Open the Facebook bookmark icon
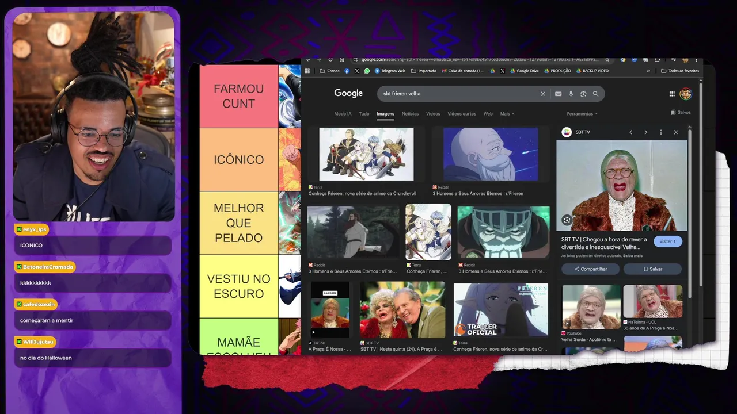The width and height of the screenshot is (737, 414). [347, 71]
